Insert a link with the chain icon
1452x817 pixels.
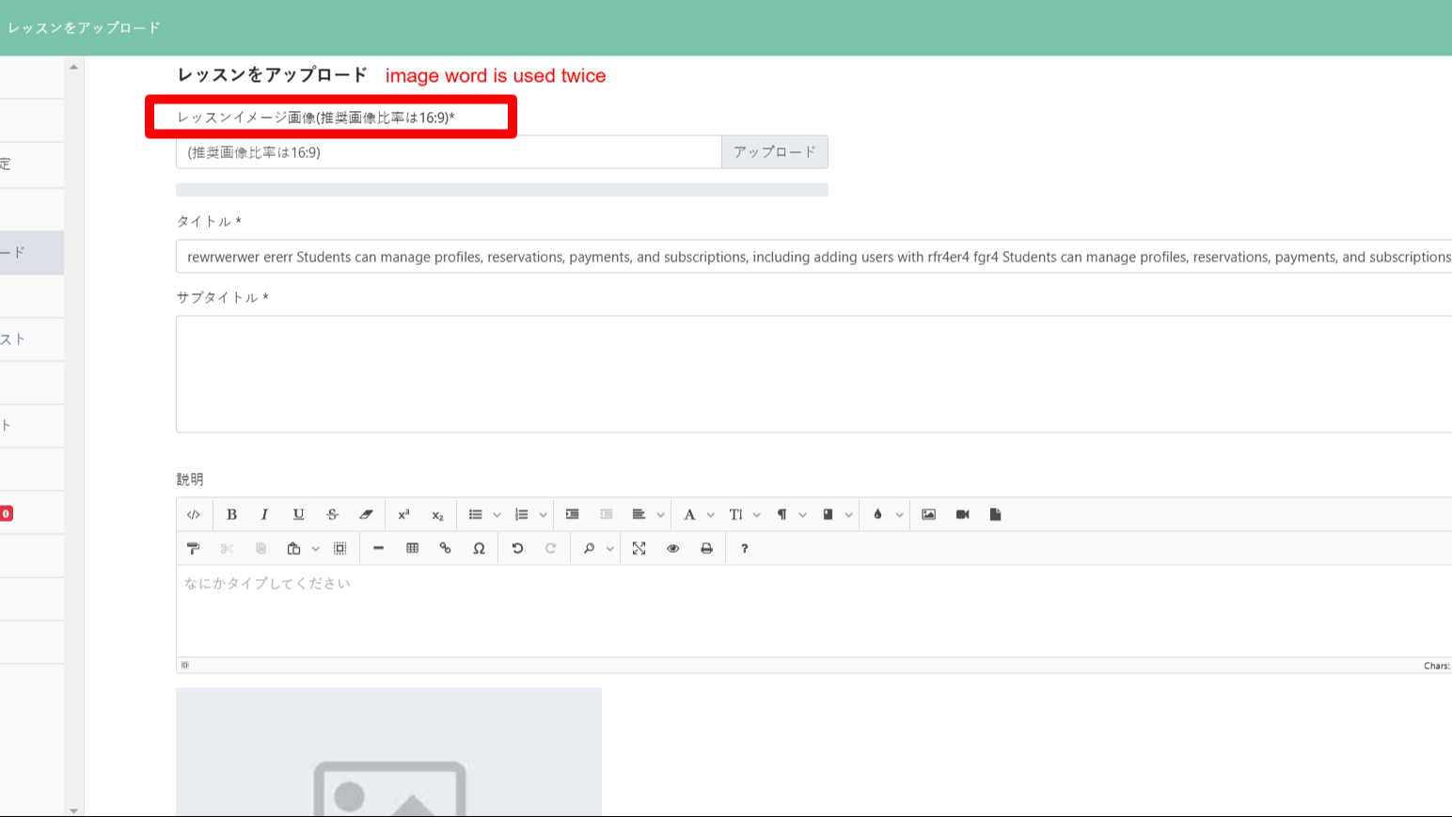[446, 548]
